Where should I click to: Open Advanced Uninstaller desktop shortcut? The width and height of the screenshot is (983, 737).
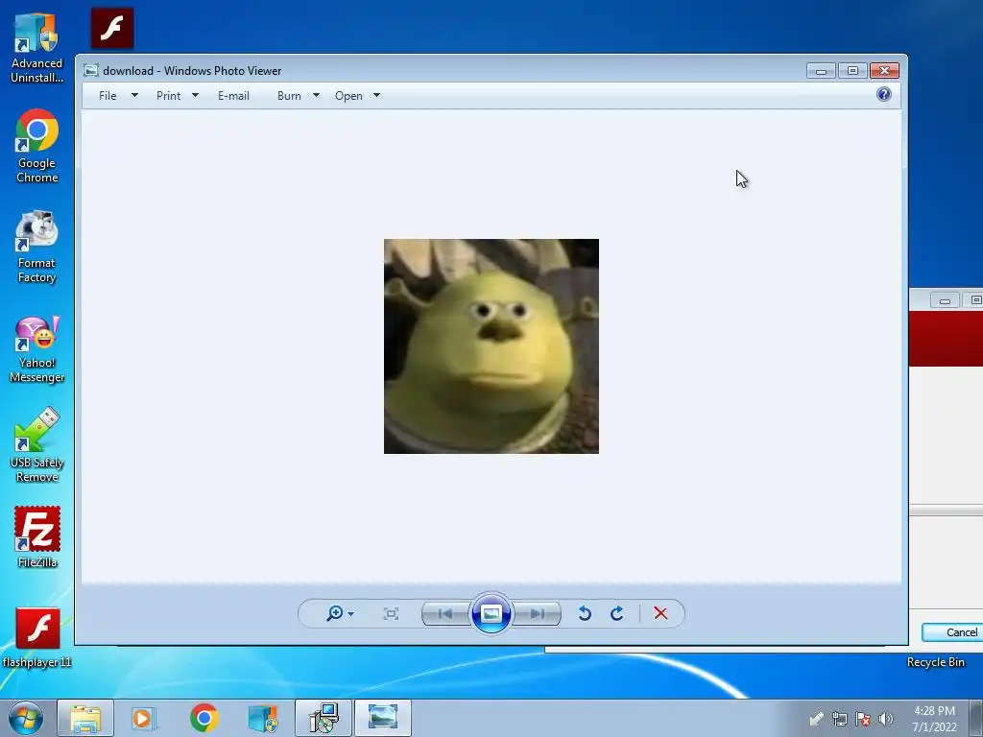[x=36, y=49]
